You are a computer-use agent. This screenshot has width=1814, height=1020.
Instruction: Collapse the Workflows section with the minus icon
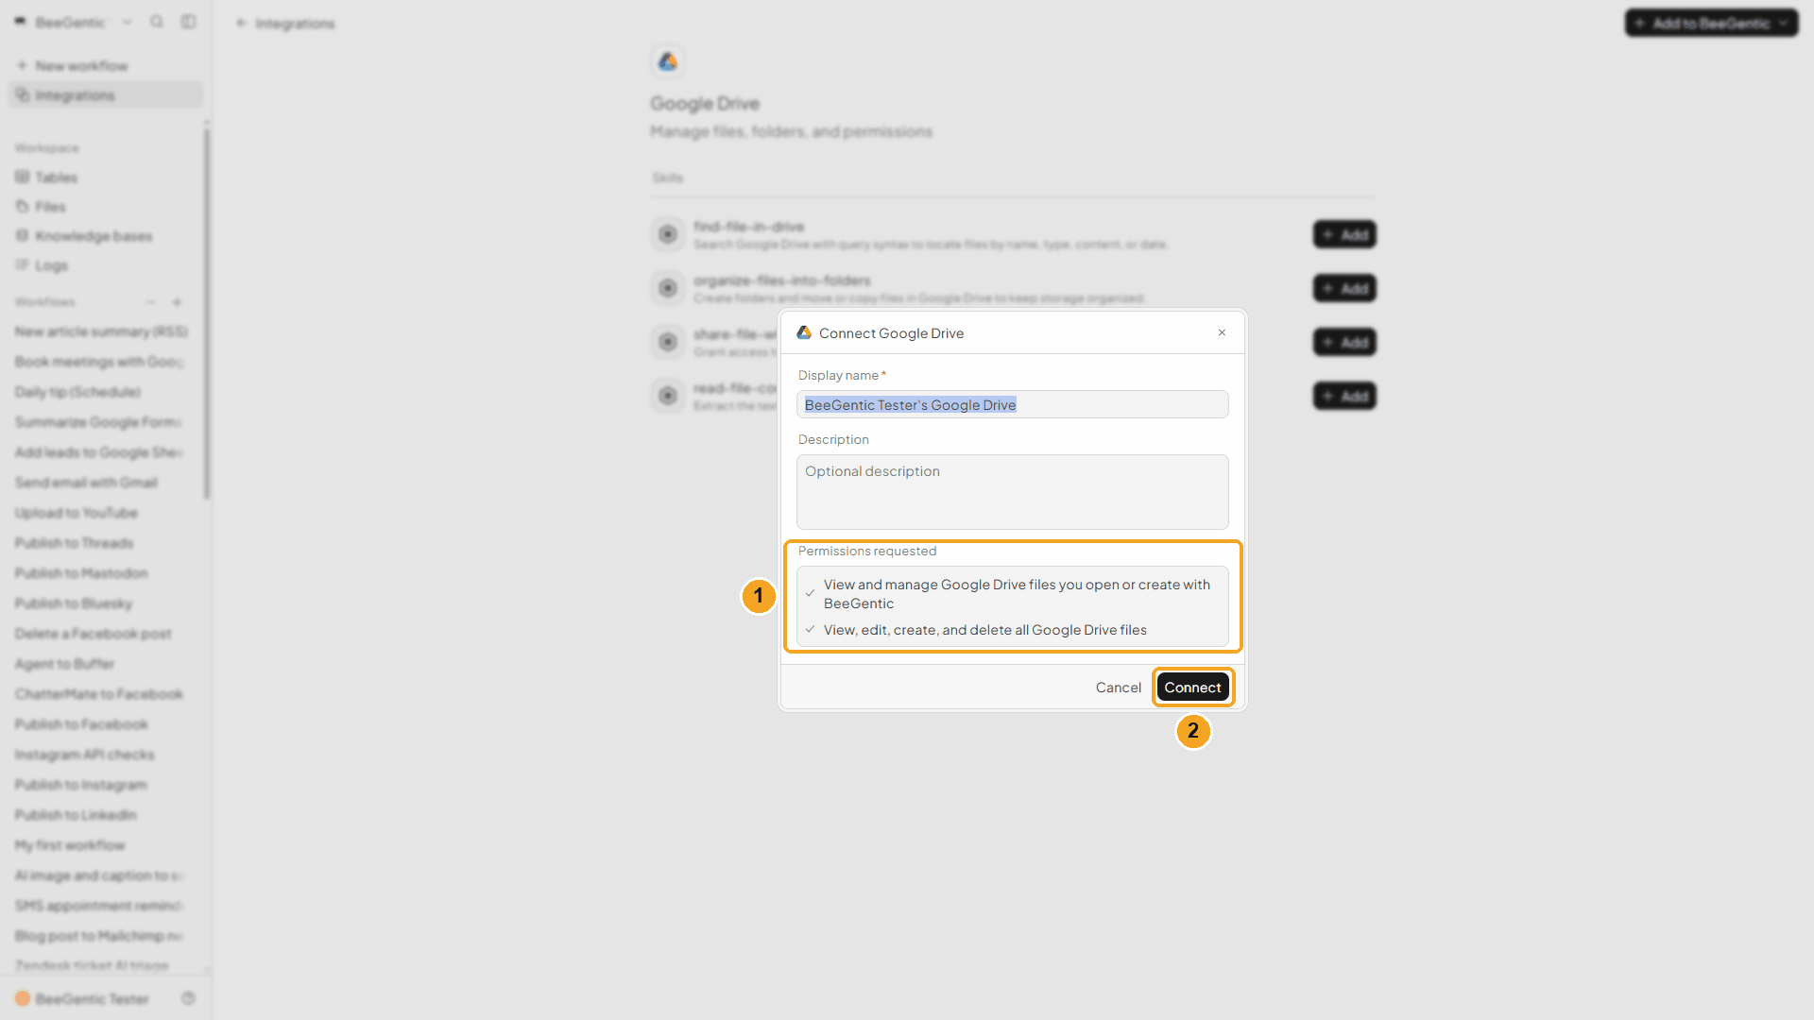point(150,302)
